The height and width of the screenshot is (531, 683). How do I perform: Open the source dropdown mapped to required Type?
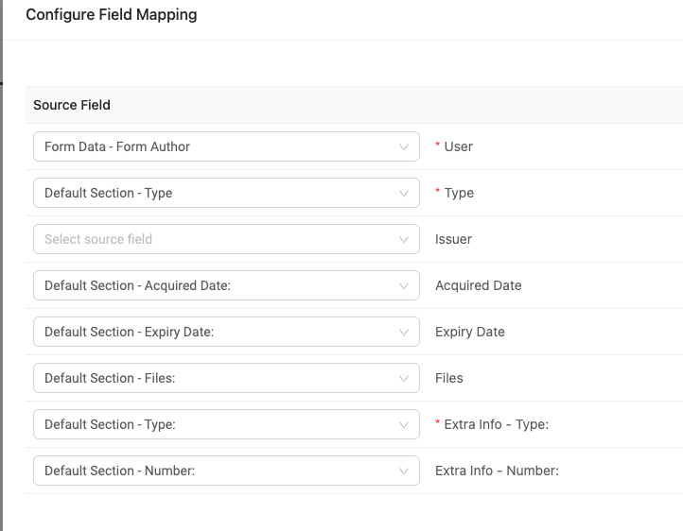pyautogui.click(x=226, y=193)
